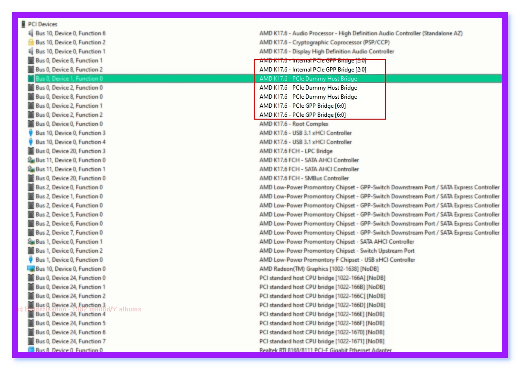
Task: Click PCI standard host CPU bridge [1022-166A]
Action: tap(322, 278)
